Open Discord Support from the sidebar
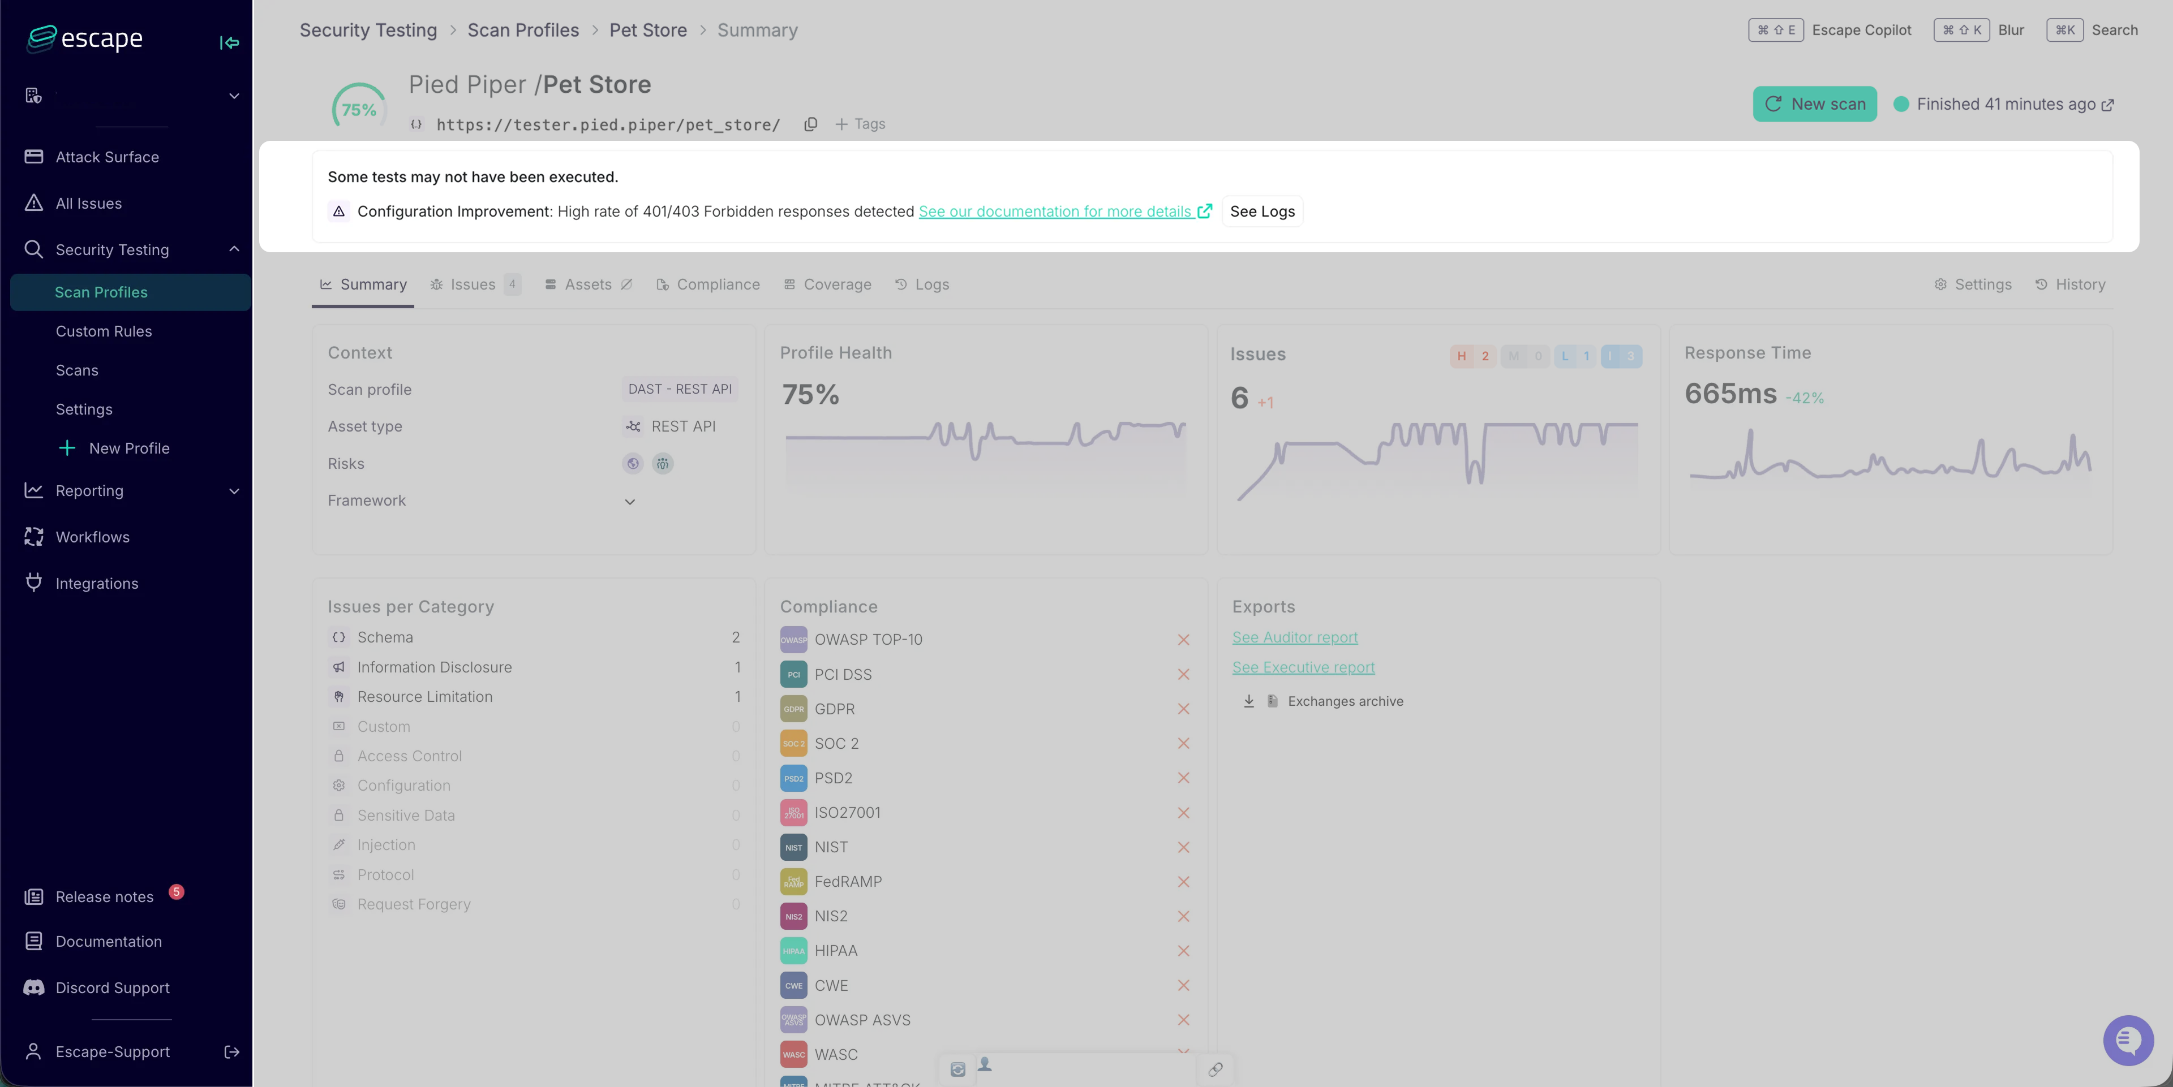The width and height of the screenshot is (2173, 1087). [x=112, y=987]
